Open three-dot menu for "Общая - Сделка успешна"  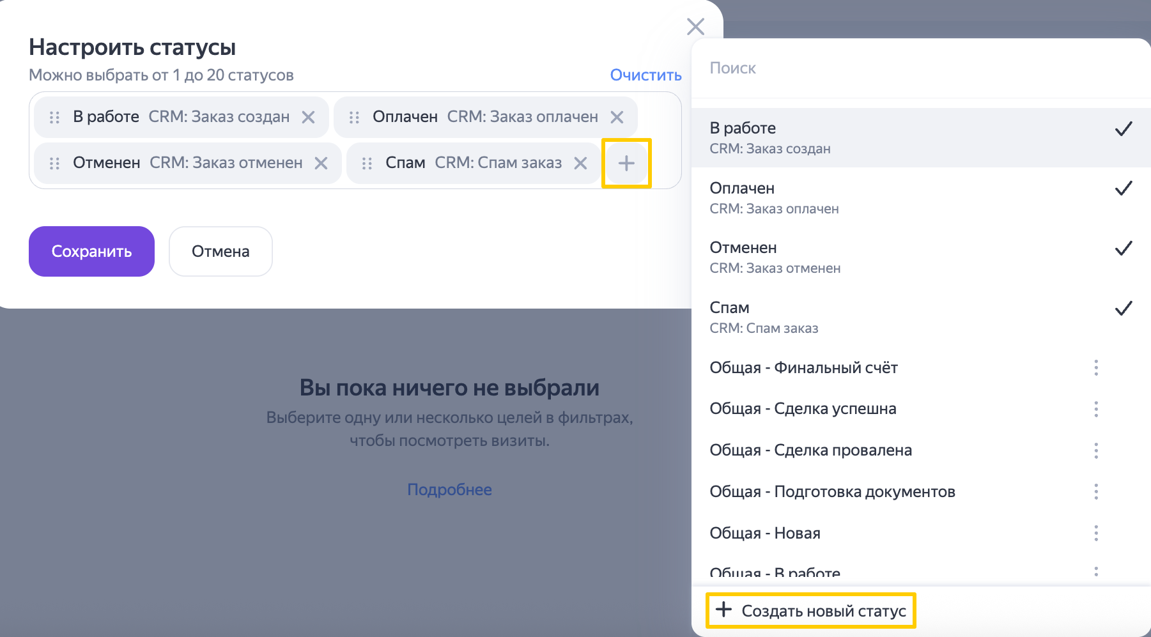coord(1095,409)
